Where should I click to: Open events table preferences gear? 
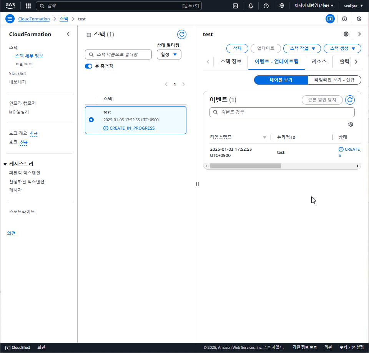pyautogui.click(x=351, y=124)
